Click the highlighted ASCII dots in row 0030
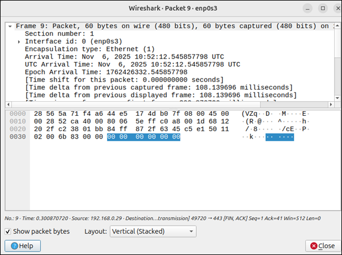Screen dimensions: 342x255 pos(280,137)
